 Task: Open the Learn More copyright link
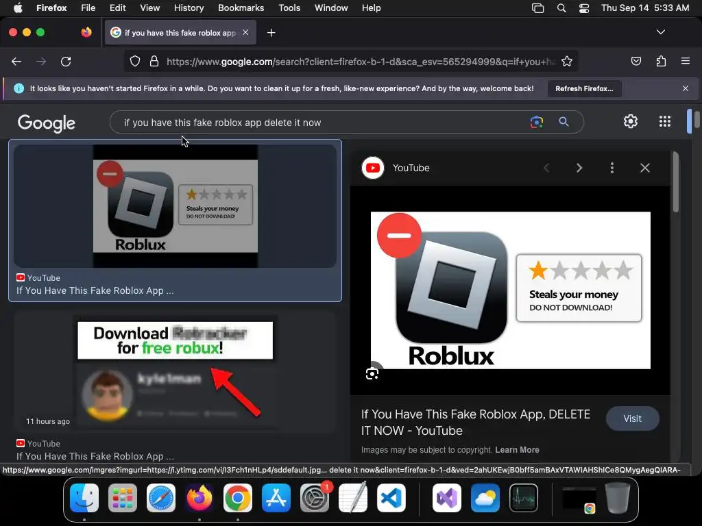pyautogui.click(x=517, y=449)
